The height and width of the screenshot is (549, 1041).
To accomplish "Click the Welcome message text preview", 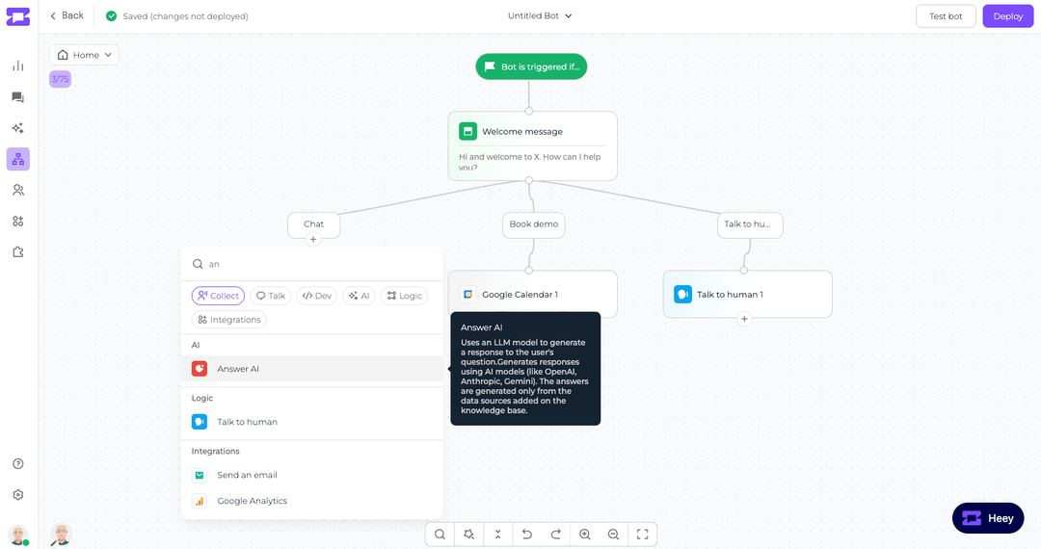I will 530,162.
